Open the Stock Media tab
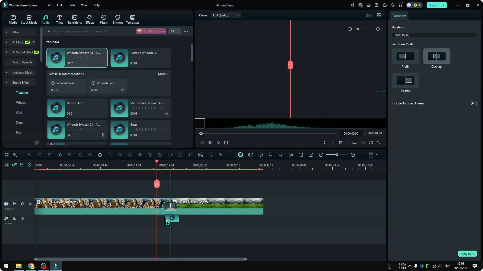Viewport: 483px width, 271px height. [29, 19]
